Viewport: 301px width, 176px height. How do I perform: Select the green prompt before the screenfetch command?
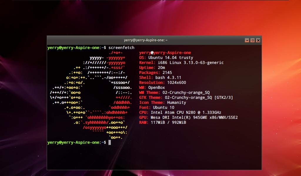[77, 48]
